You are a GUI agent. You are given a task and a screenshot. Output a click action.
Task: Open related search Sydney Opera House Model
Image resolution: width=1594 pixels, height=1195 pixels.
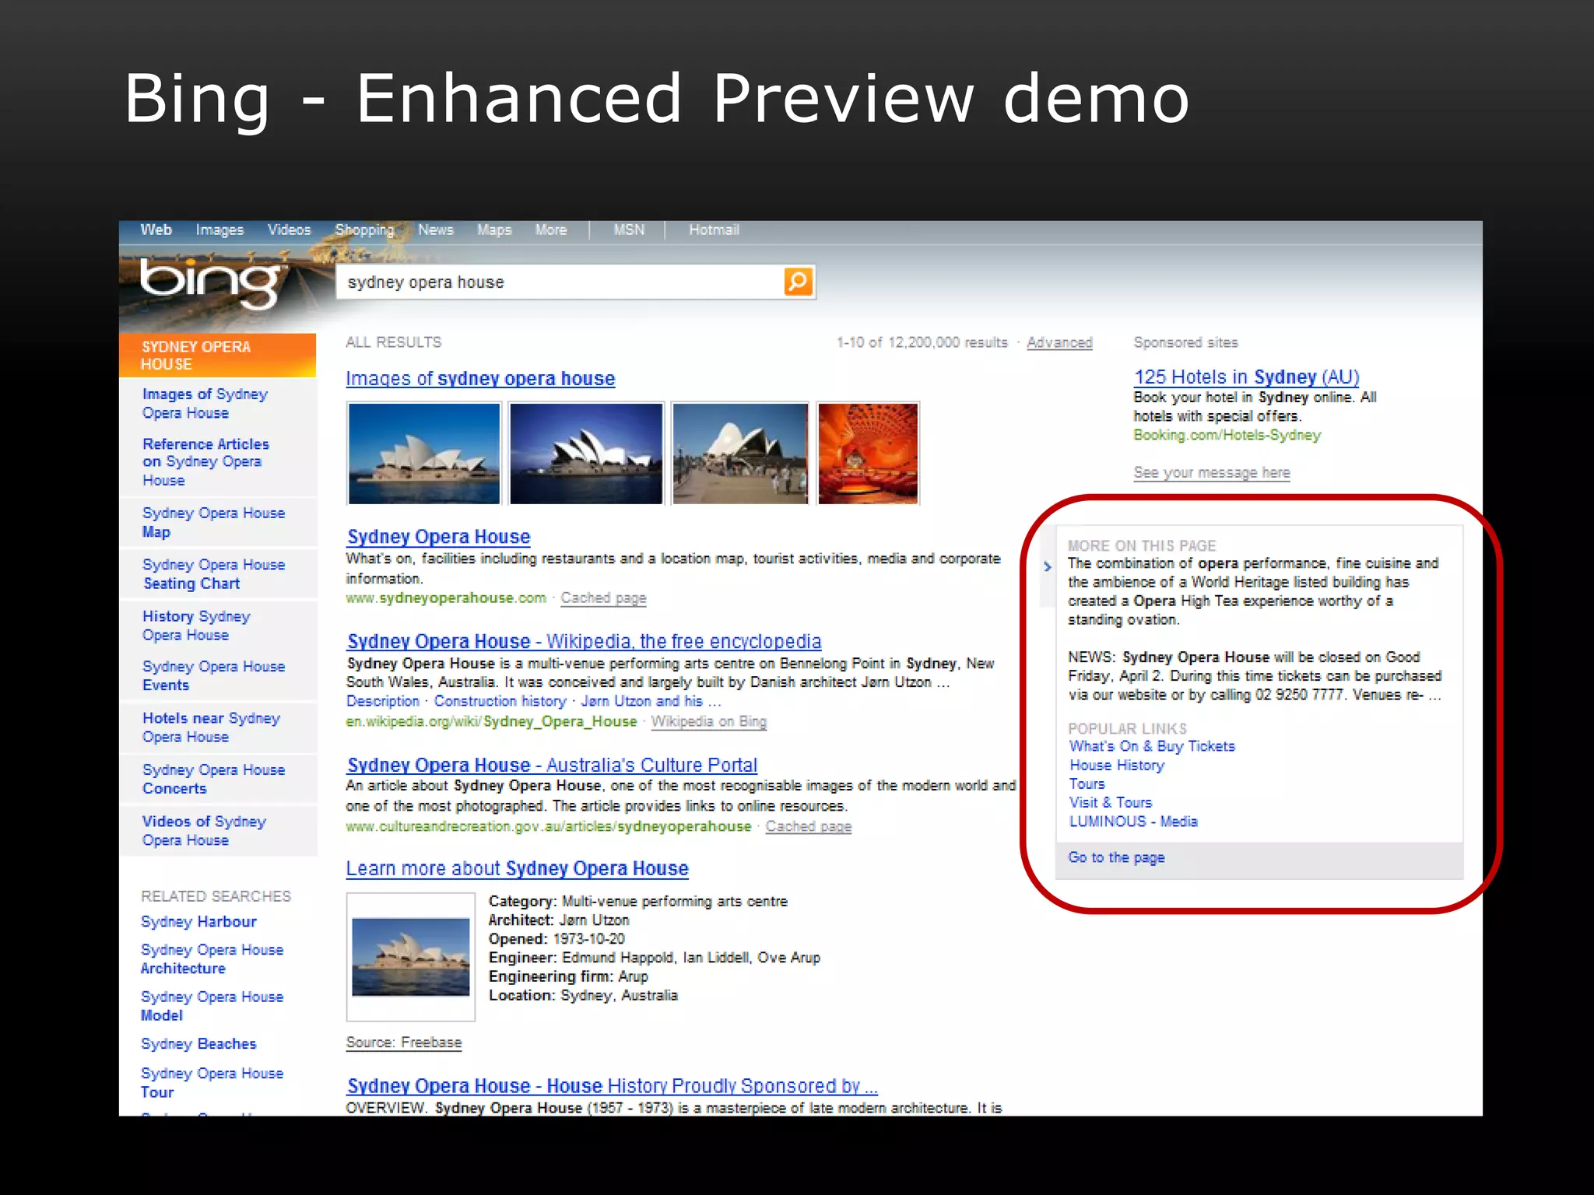tap(212, 1006)
